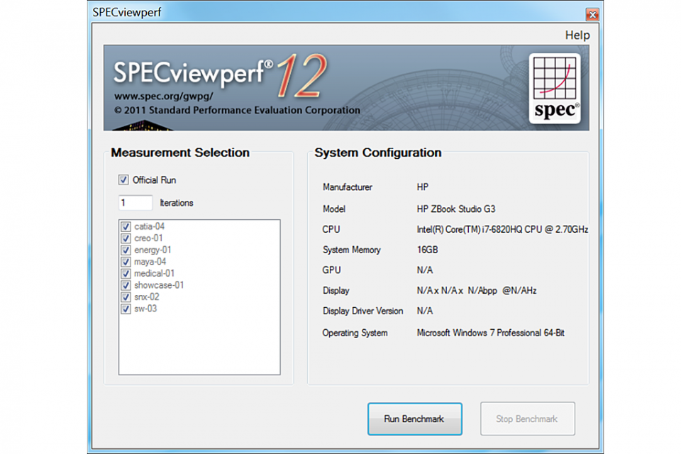Click the Stop Benchmark button

click(x=527, y=419)
